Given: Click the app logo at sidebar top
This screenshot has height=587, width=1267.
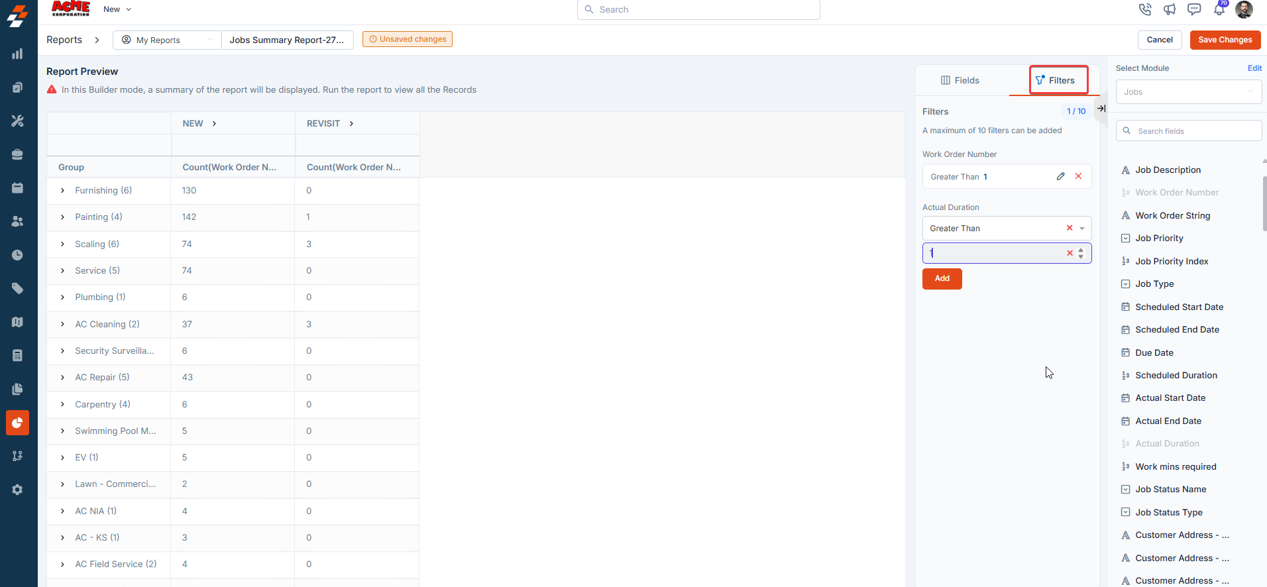Looking at the screenshot, I should 18,16.
